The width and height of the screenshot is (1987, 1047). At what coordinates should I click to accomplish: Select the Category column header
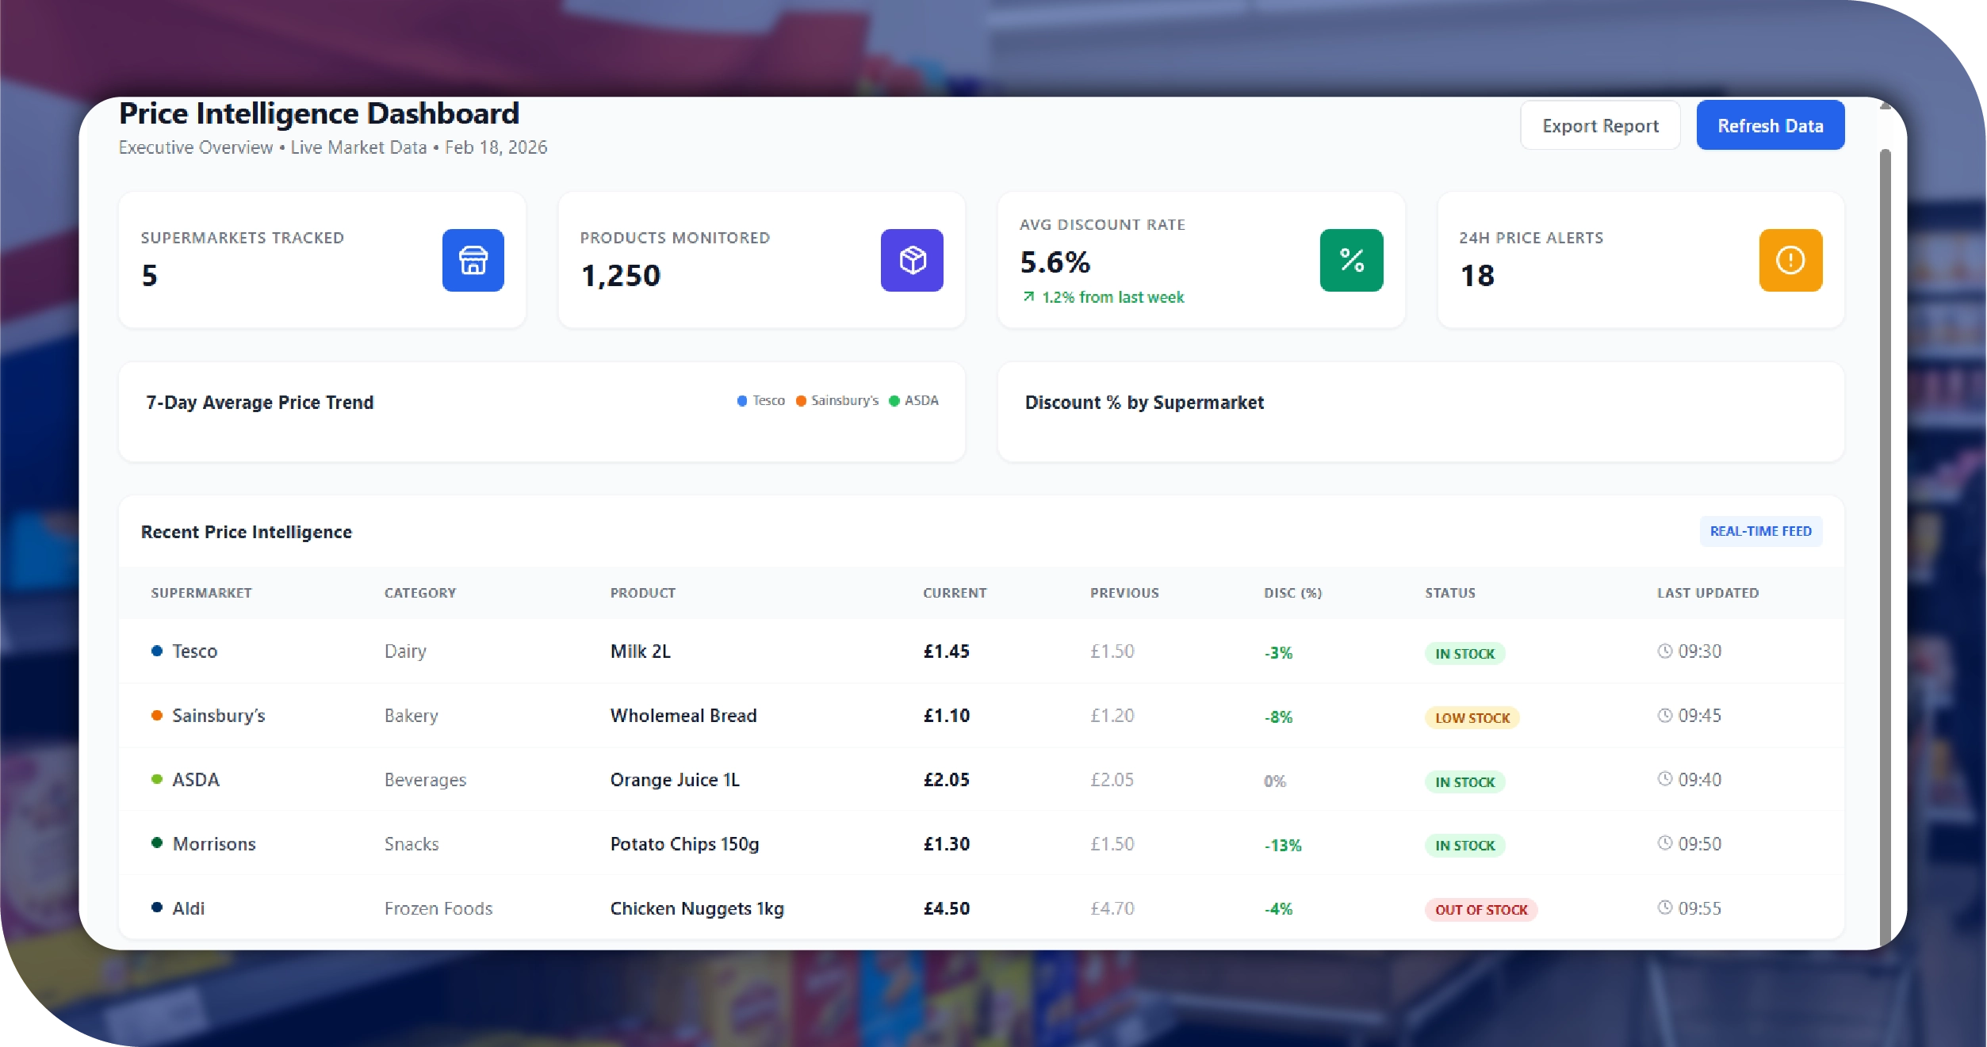point(420,593)
